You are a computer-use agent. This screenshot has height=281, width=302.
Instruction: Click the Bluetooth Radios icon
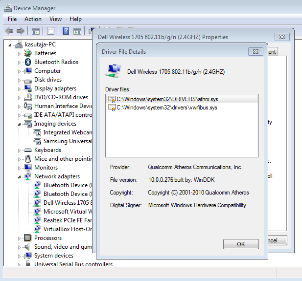pos(28,62)
